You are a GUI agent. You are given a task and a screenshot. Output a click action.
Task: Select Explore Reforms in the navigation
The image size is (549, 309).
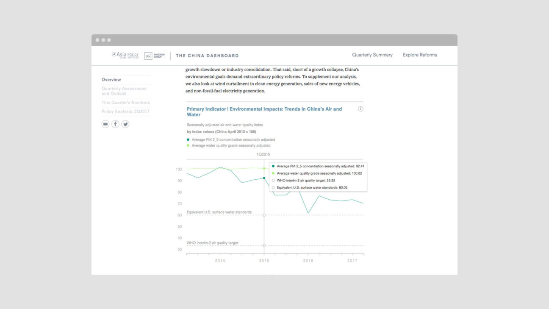pos(420,55)
